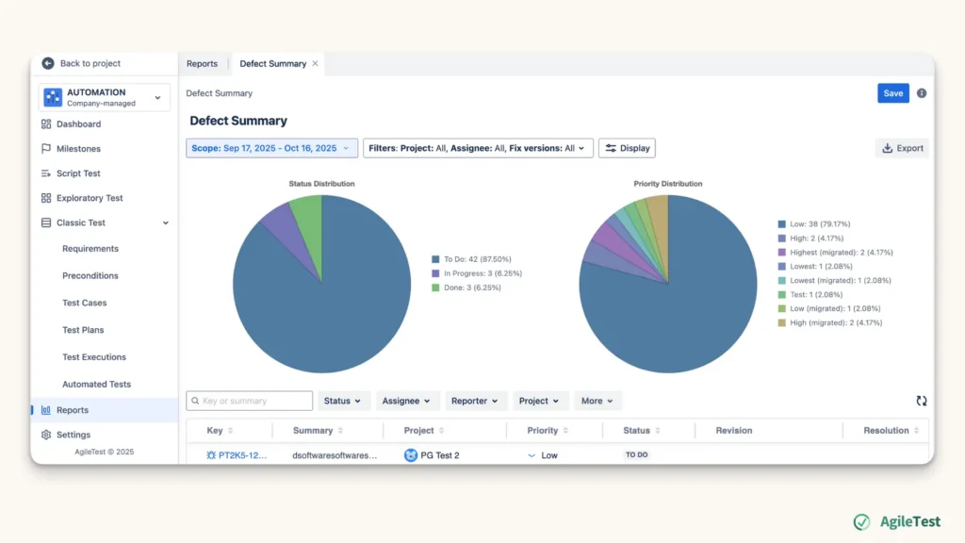Click the To Do legend color swatch
Viewport: 965px width, 543px height.
tap(435, 259)
